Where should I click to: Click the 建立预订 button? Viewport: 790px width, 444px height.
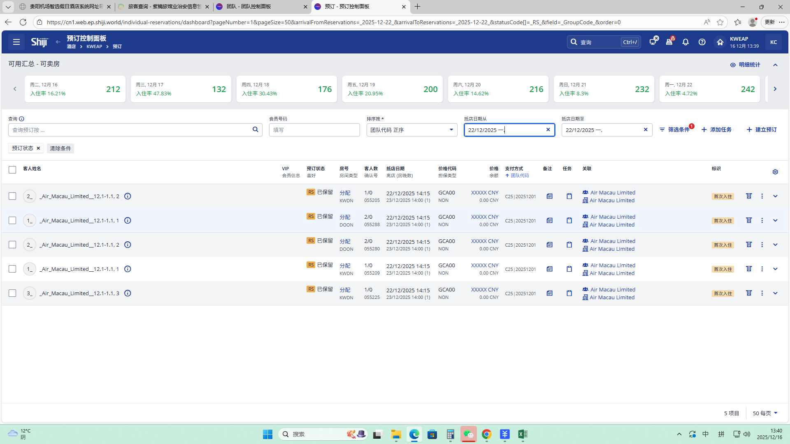[762, 130]
